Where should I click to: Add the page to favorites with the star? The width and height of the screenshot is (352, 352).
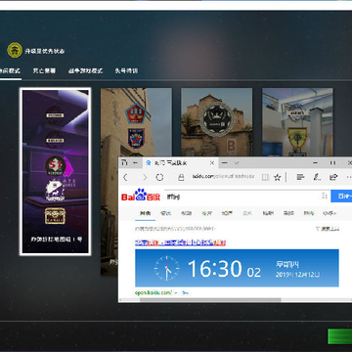278,177
